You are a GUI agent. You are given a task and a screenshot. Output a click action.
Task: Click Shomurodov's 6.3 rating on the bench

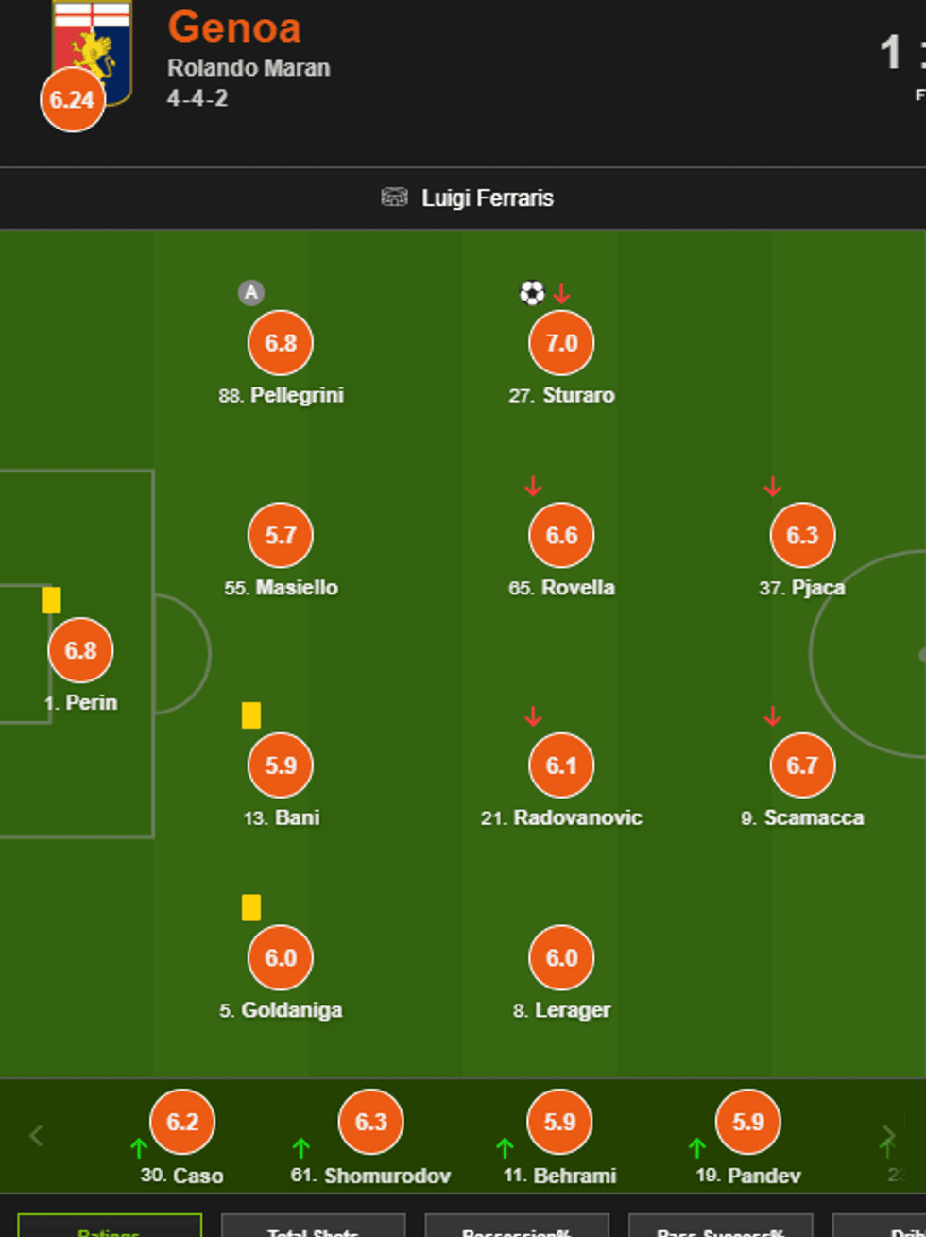point(370,1122)
